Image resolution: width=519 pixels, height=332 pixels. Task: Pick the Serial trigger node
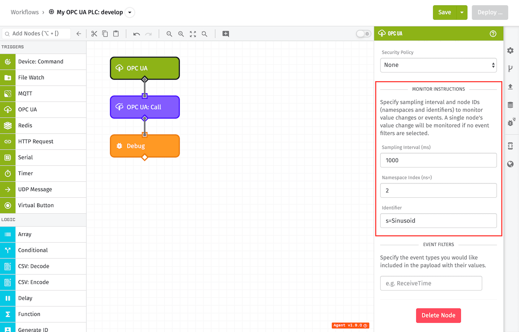pos(43,158)
